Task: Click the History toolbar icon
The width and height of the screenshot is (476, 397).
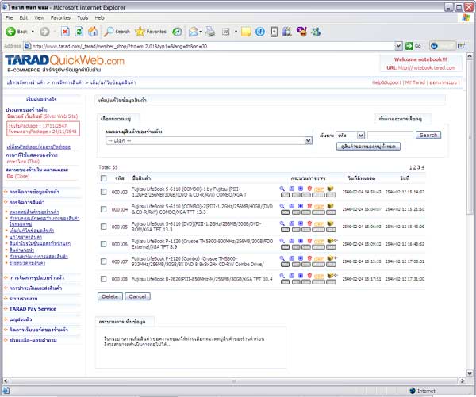Action: pos(177,32)
